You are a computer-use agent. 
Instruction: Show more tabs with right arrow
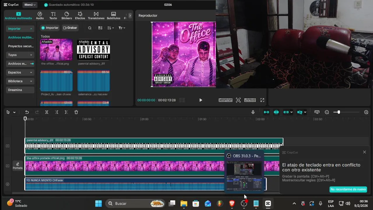point(130,15)
